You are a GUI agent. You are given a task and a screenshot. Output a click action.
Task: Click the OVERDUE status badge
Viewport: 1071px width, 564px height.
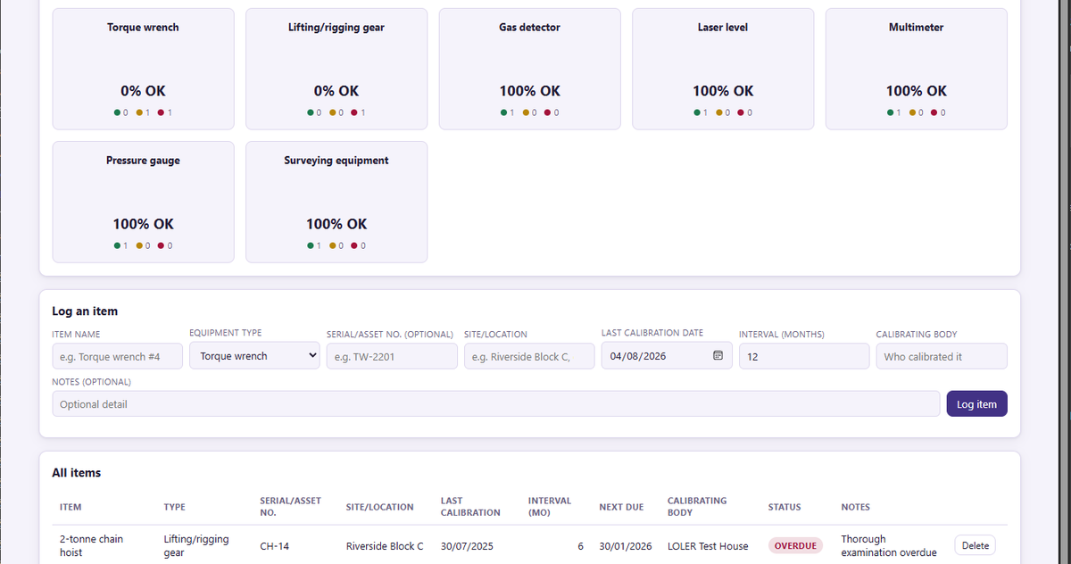click(x=796, y=545)
